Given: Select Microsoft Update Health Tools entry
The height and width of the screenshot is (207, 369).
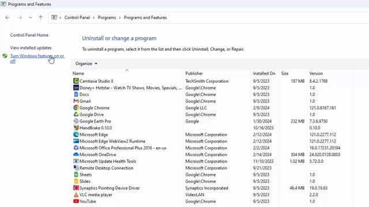Looking at the screenshot, I should click(108, 162).
